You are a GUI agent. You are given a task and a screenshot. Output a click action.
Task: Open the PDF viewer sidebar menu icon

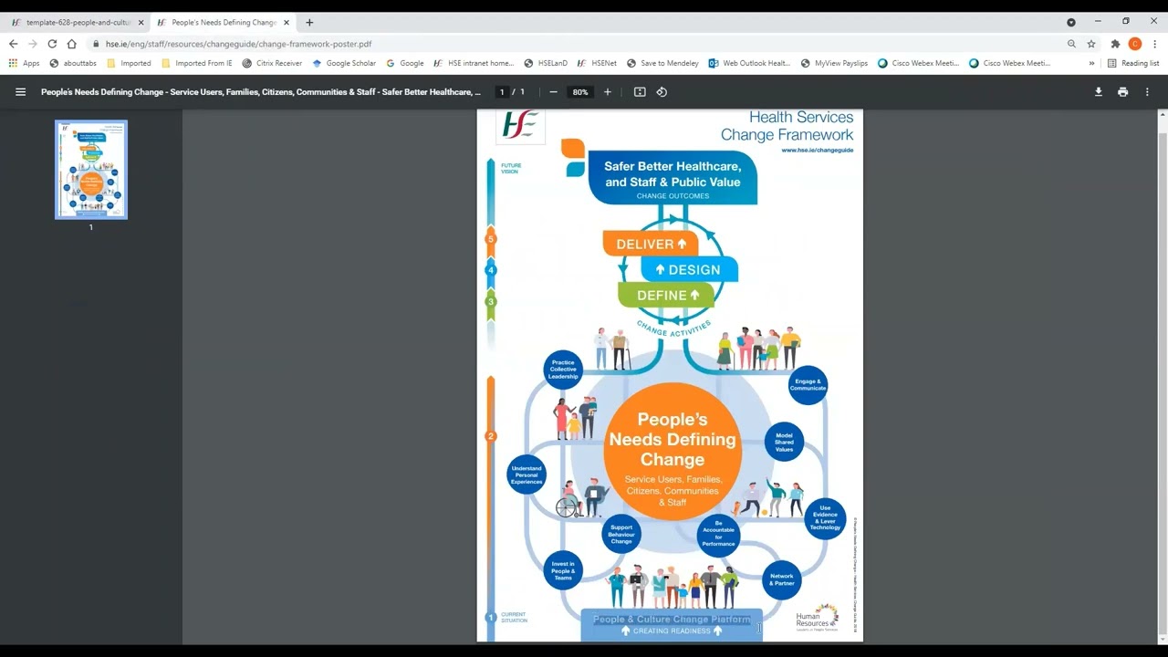[20, 92]
